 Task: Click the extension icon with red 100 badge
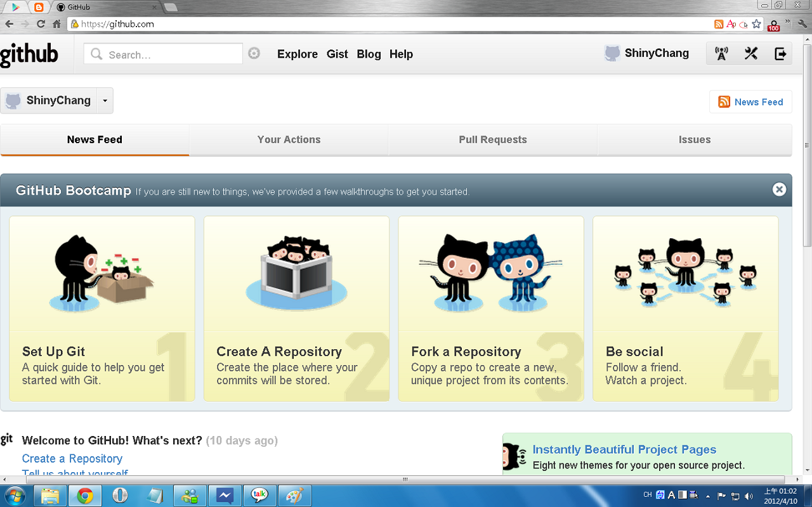pyautogui.click(x=773, y=25)
